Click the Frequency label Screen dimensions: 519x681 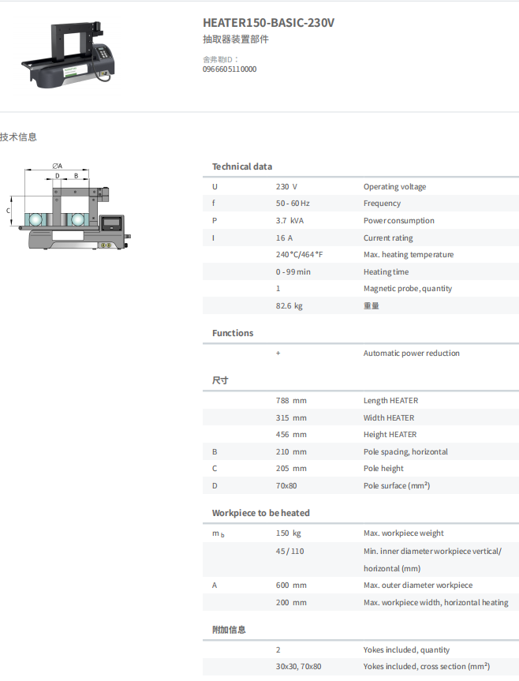point(382,204)
